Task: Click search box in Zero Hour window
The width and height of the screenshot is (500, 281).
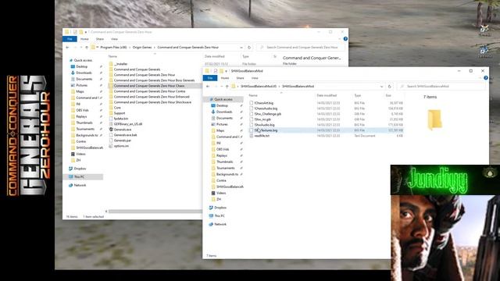Action: coord(301,47)
